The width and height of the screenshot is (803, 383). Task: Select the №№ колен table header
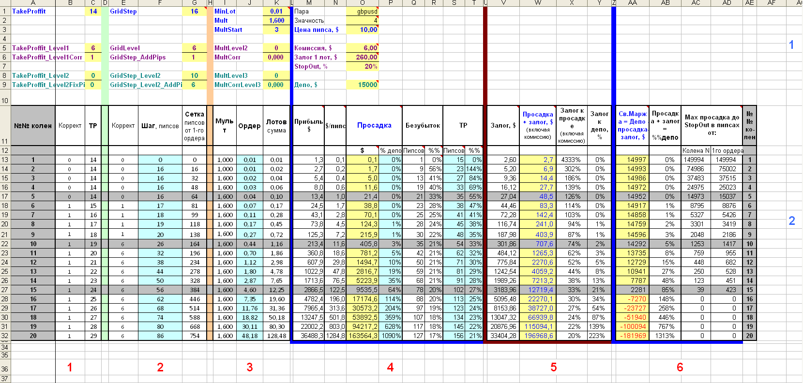33,126
